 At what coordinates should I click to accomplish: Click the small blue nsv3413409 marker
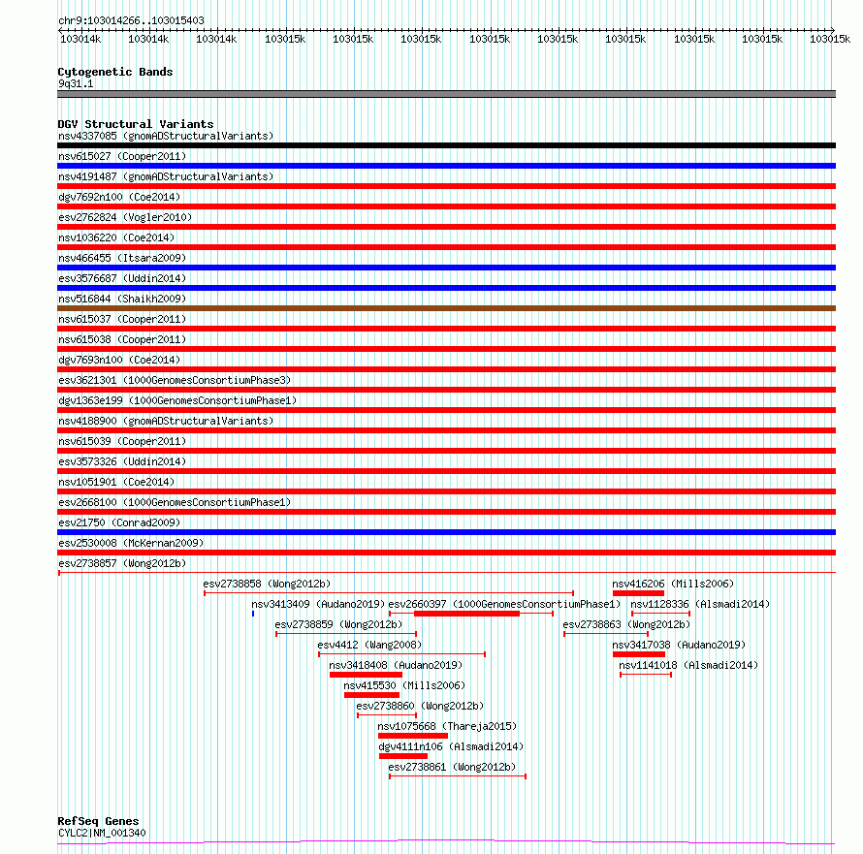point(253,614)
